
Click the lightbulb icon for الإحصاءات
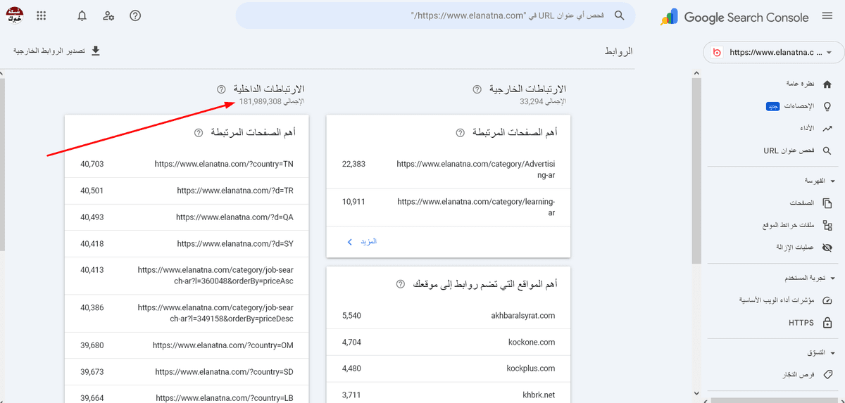click(x=827, y=106)
